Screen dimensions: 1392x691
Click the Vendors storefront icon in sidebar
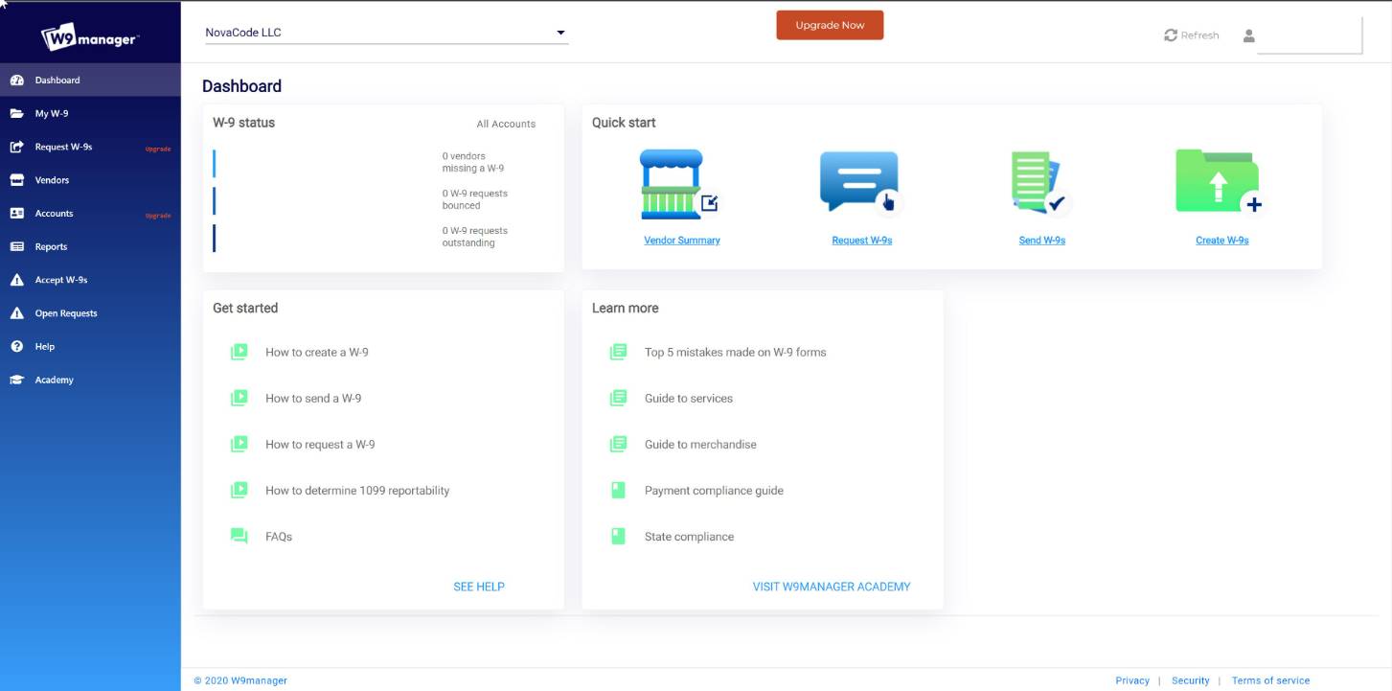[16, 180]
